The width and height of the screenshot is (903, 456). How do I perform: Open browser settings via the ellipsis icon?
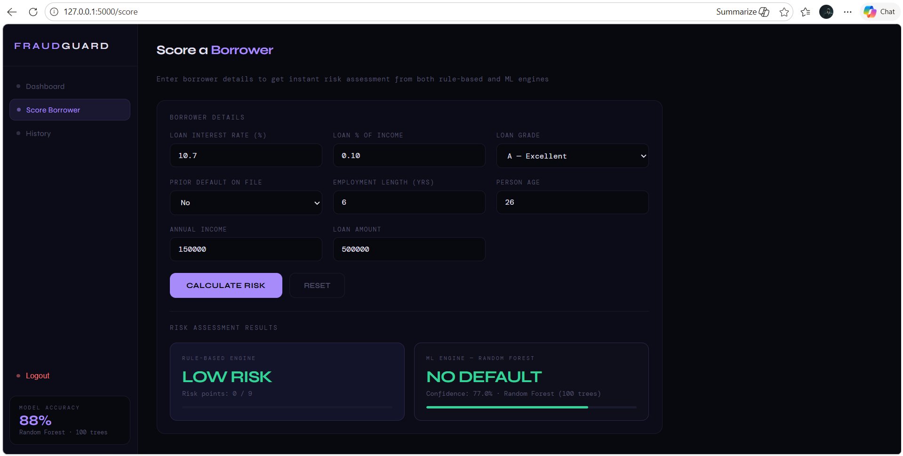848,11
